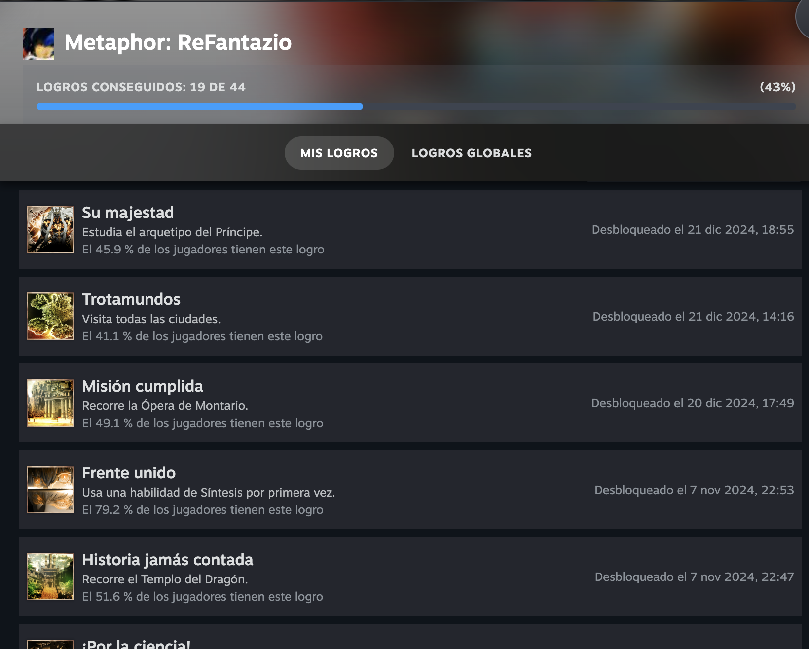Click 'Visita todas las ciudades.' description
809x649 pixels.
pos(151,319)
